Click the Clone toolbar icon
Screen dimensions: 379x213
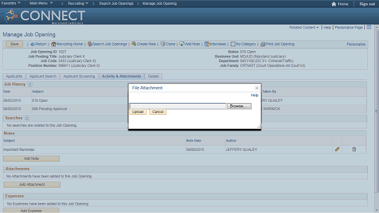coord(163,44)
